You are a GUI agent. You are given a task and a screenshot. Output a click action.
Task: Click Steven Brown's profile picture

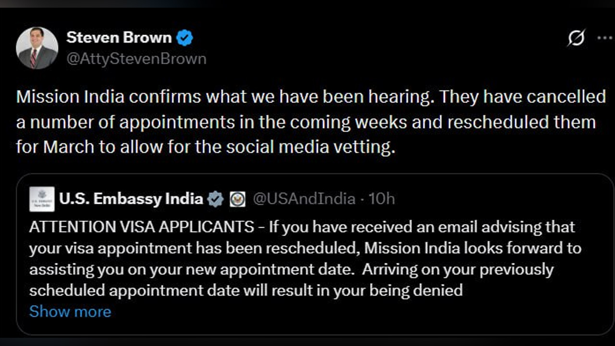[37, 48]
